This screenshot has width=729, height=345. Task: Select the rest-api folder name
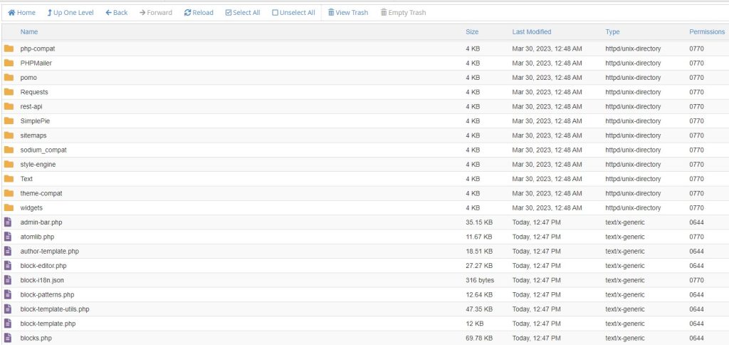click(31, 106)
